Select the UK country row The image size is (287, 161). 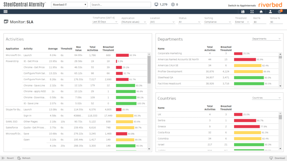click(159, 114)
